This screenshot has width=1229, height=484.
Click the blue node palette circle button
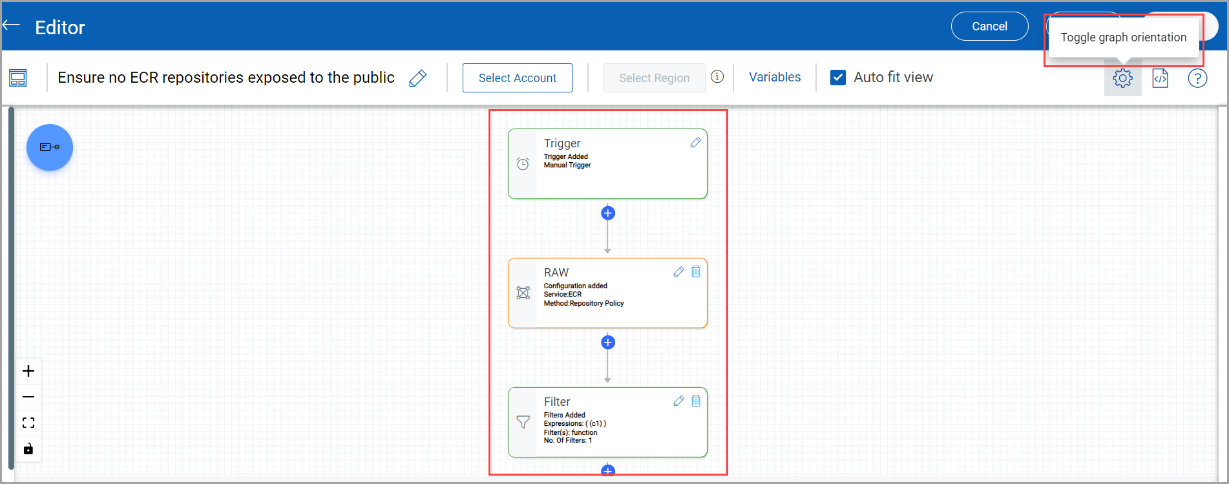click(50, 147)
